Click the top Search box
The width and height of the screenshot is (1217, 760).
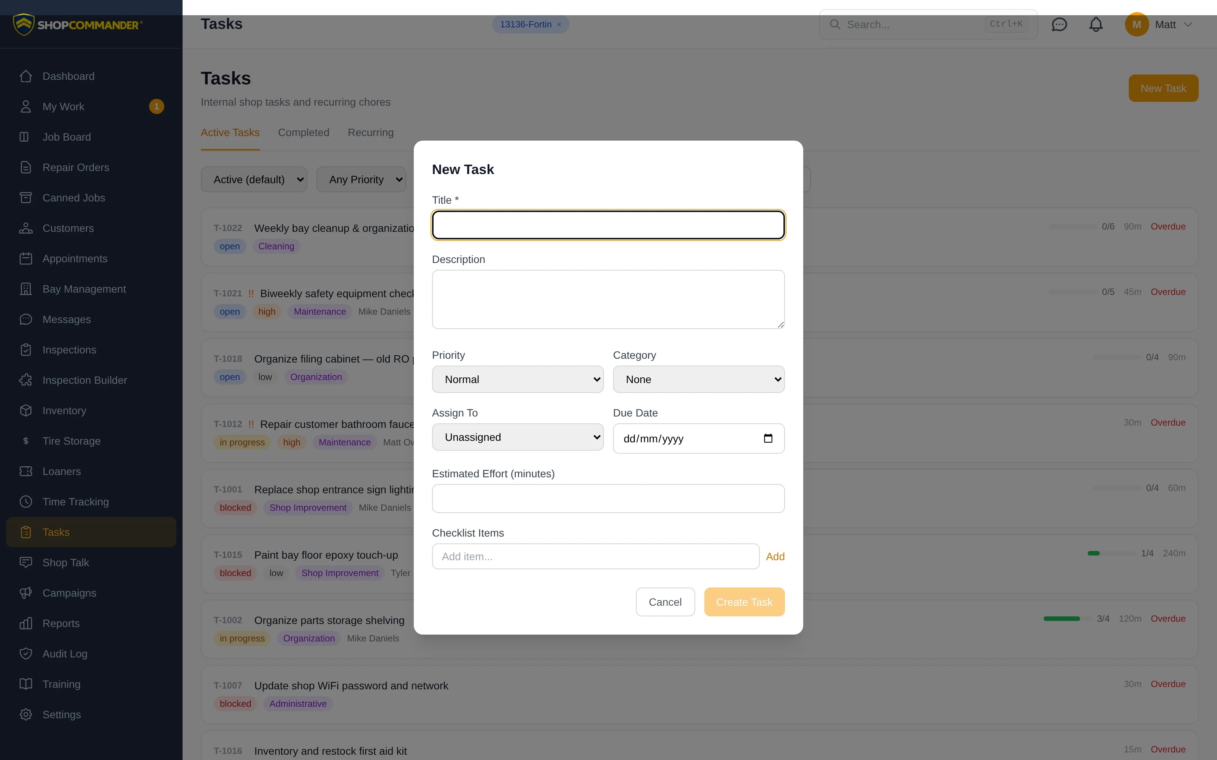[x=928, y=25]
